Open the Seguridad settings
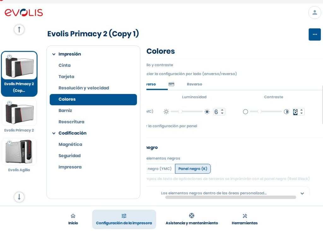The height and width of the screenshot is (231, 323). pos(69,156)
